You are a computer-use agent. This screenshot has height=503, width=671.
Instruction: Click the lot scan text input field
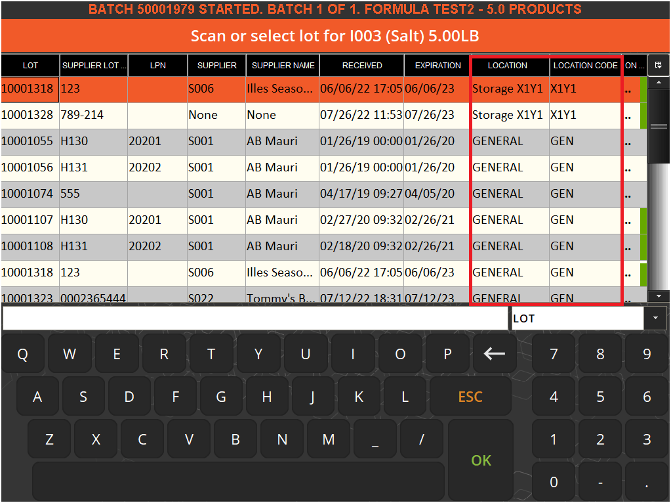[255, 318]
